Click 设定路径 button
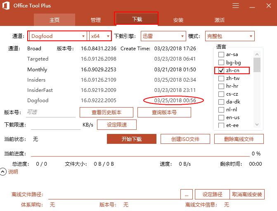 coord(212,195)
